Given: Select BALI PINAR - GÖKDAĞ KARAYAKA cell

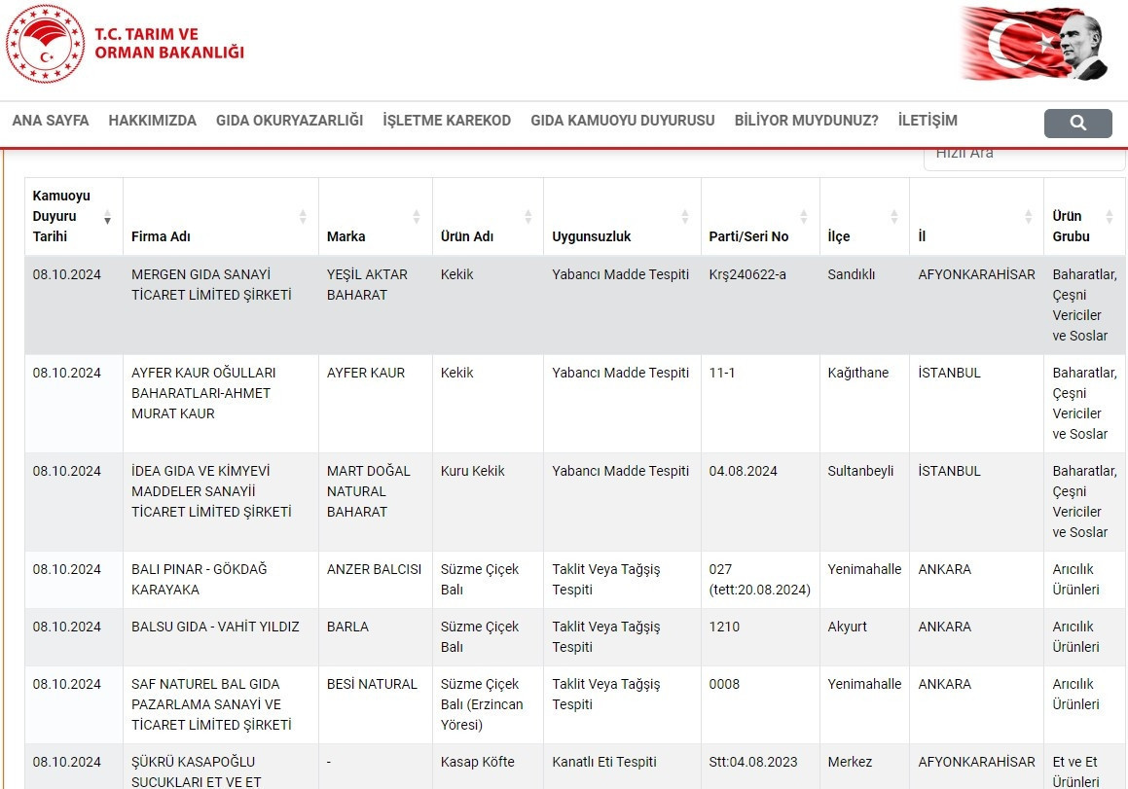Looking at the screenshot, I should click(x=221, y=580).
